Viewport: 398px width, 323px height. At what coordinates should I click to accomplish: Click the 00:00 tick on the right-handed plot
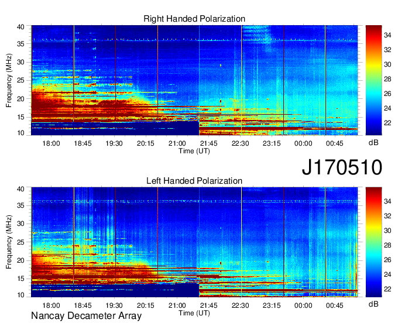pos(303,143)
